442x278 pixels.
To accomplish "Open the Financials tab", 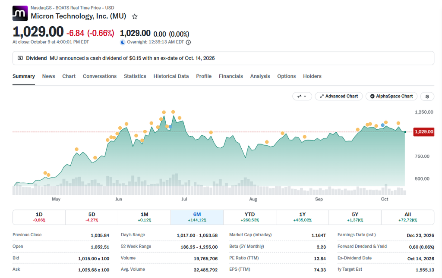I will (231, 76).
